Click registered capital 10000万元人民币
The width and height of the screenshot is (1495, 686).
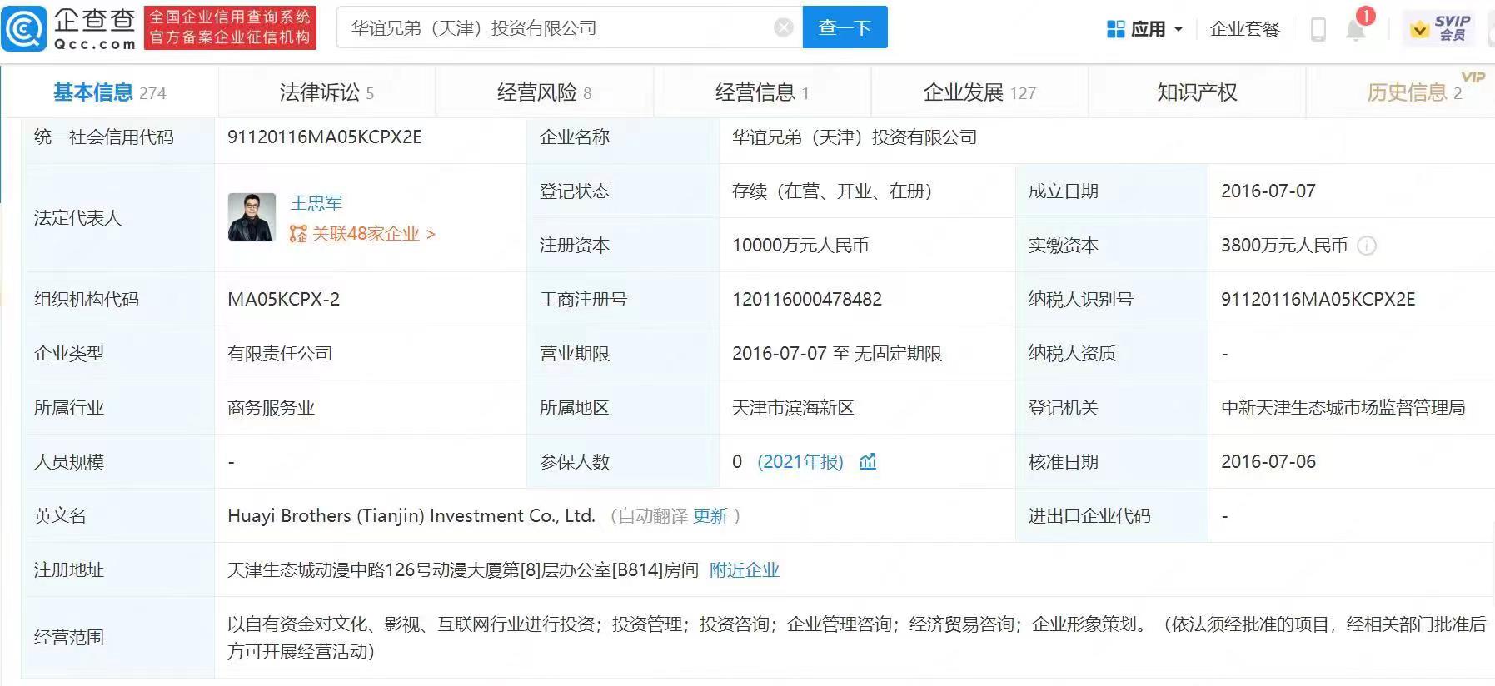click(x=800, y=246)
